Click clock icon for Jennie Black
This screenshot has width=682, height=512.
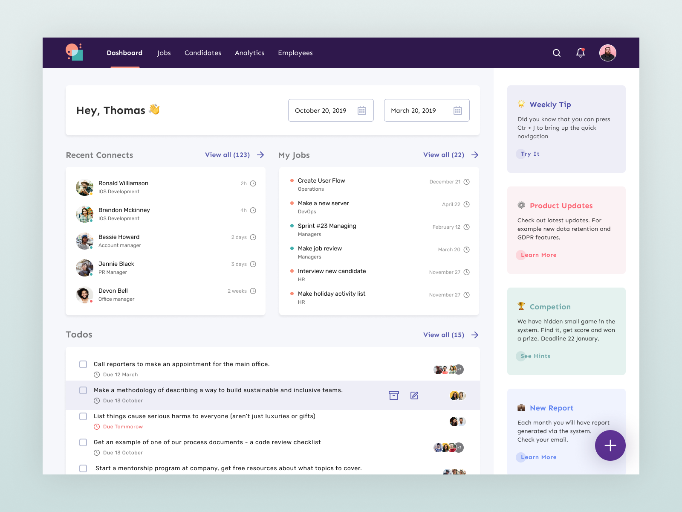pos(253,264)
